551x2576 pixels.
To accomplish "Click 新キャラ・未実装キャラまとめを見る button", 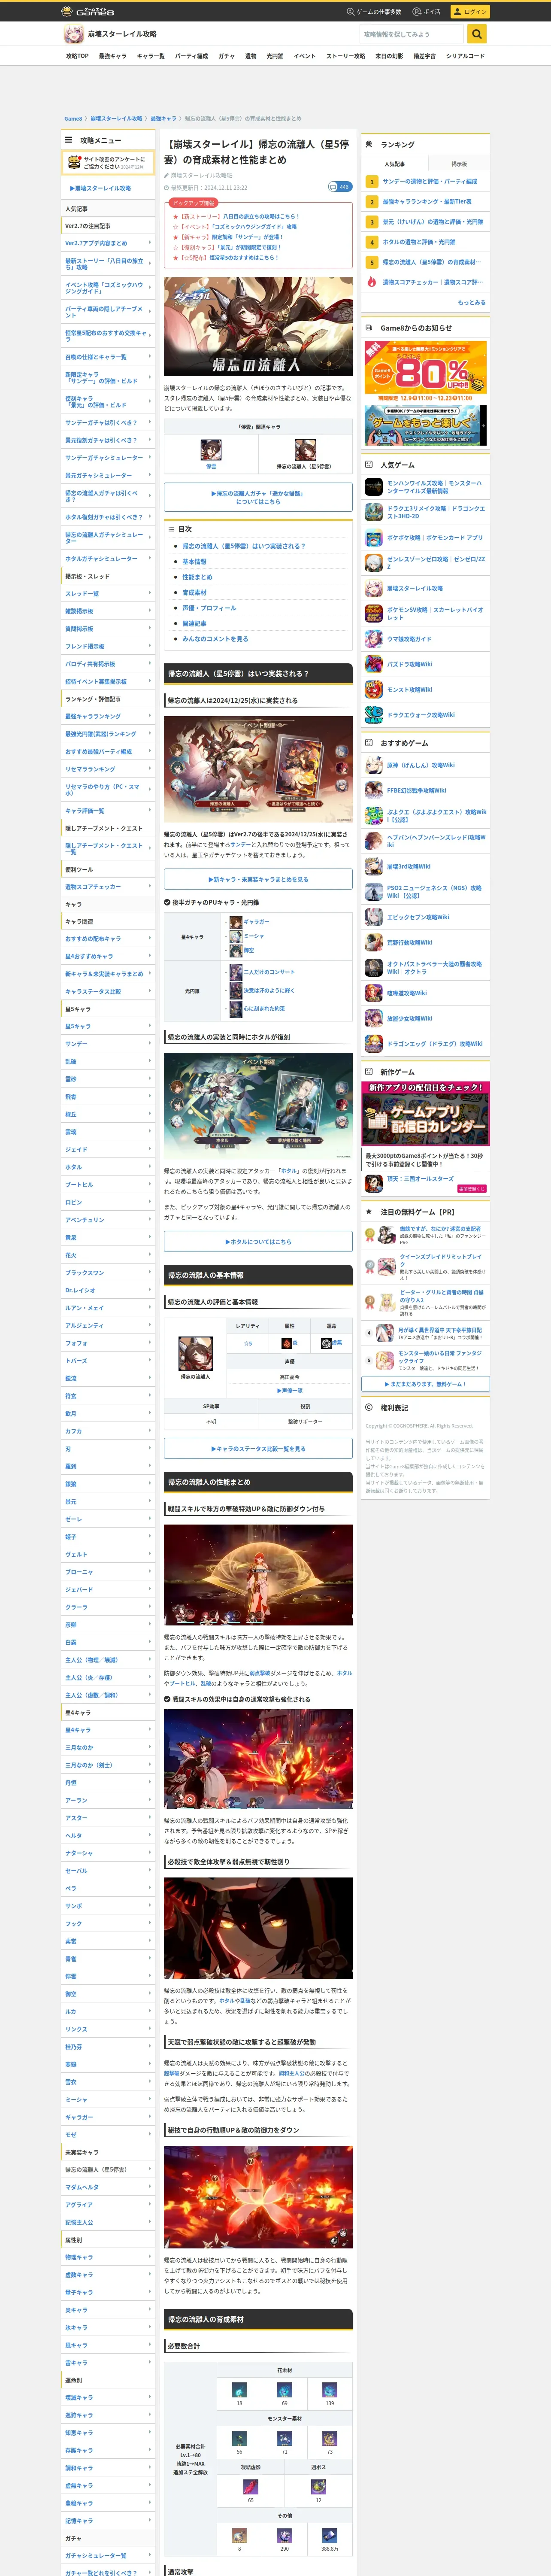I will coord(258,879).
